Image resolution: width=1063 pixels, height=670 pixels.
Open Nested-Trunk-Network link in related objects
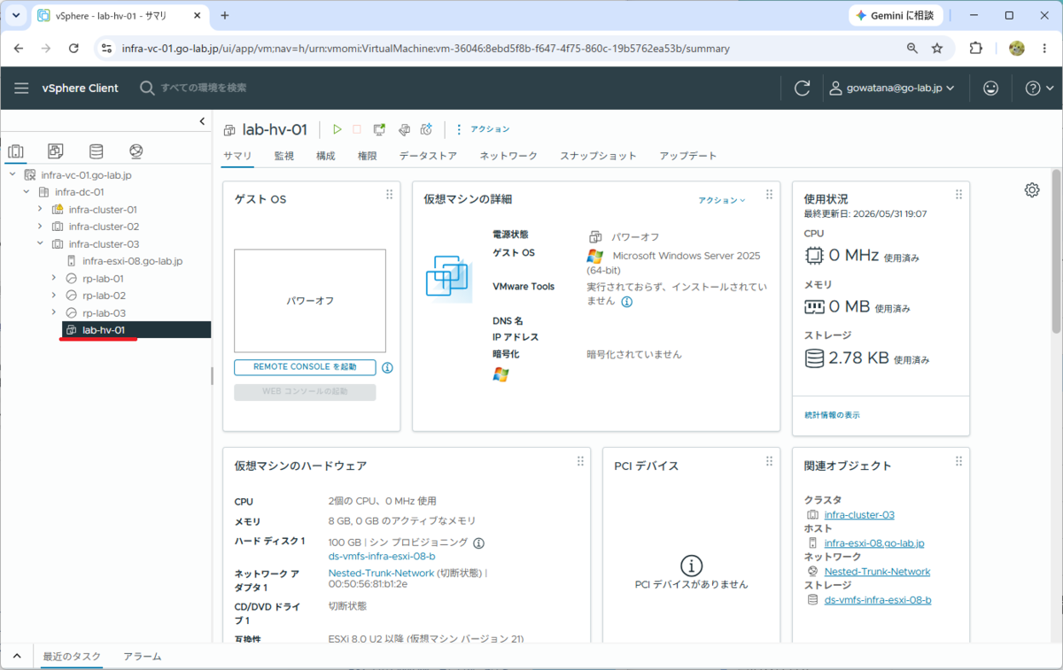[x=877, y=572]
